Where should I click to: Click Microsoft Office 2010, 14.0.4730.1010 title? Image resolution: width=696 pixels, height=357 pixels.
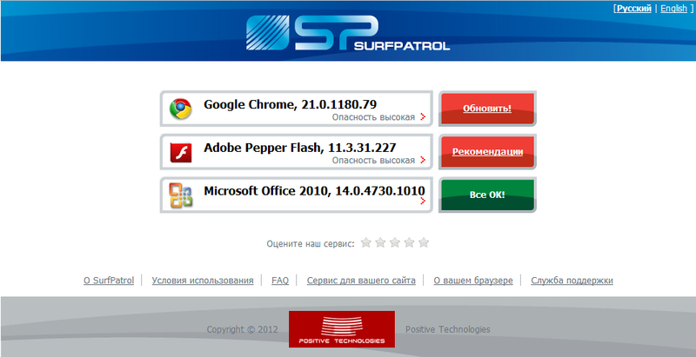click(x=314, y=191)
